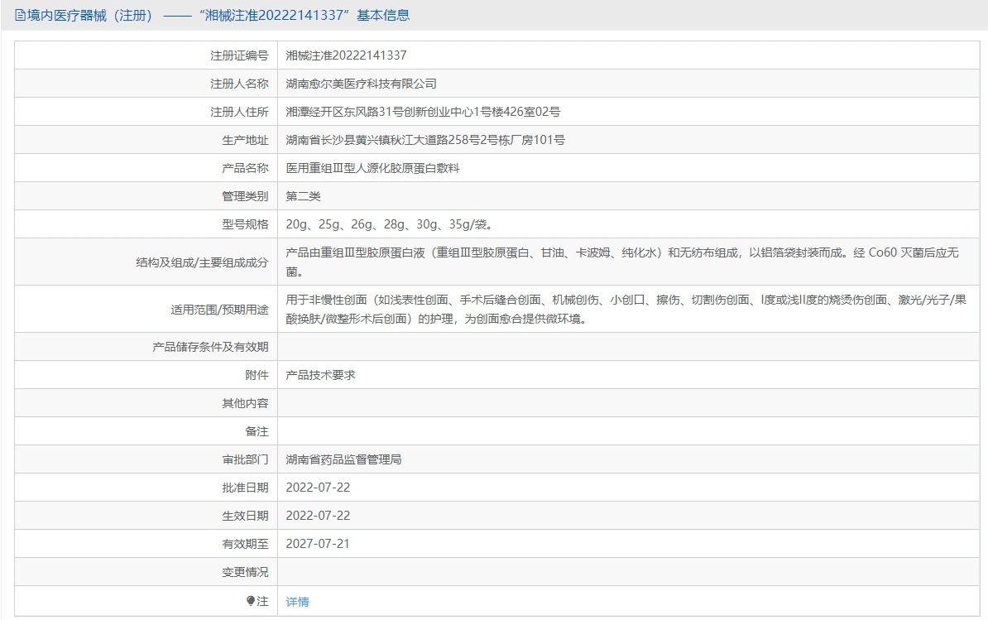
Task: Click the page header title 境内医疗器械（注册）
Action: pyautogui.click(x=89, y=15)
